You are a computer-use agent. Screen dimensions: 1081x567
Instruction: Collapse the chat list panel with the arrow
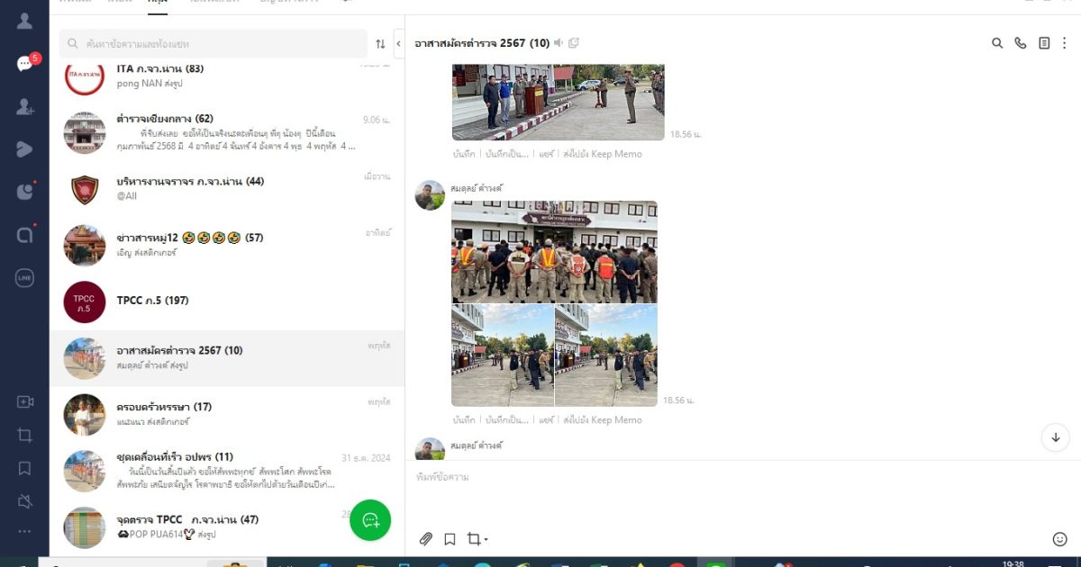[x=398, y=43]
